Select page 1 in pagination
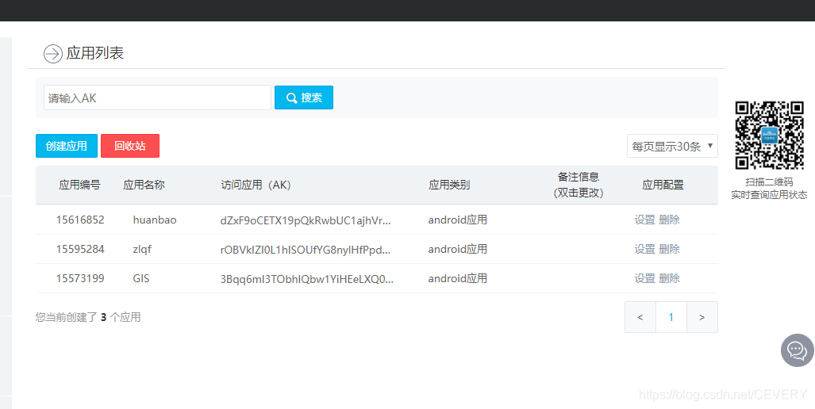Screen dimensions: 815x409 (x=671, y=317)
